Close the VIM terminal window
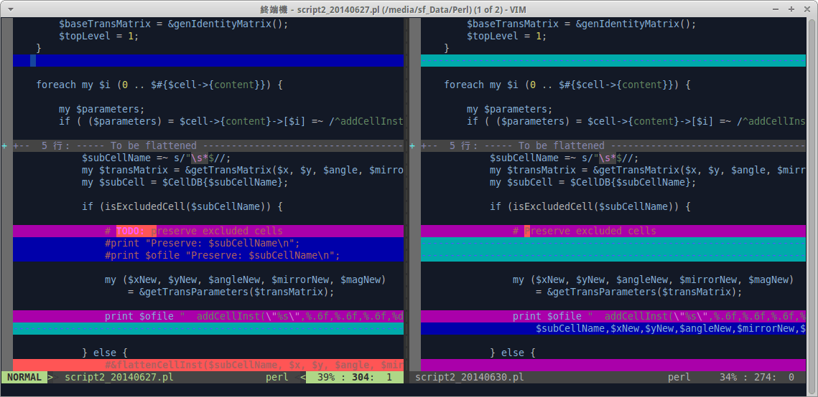The height and width of the screenshot is (397, 818). 807,9
